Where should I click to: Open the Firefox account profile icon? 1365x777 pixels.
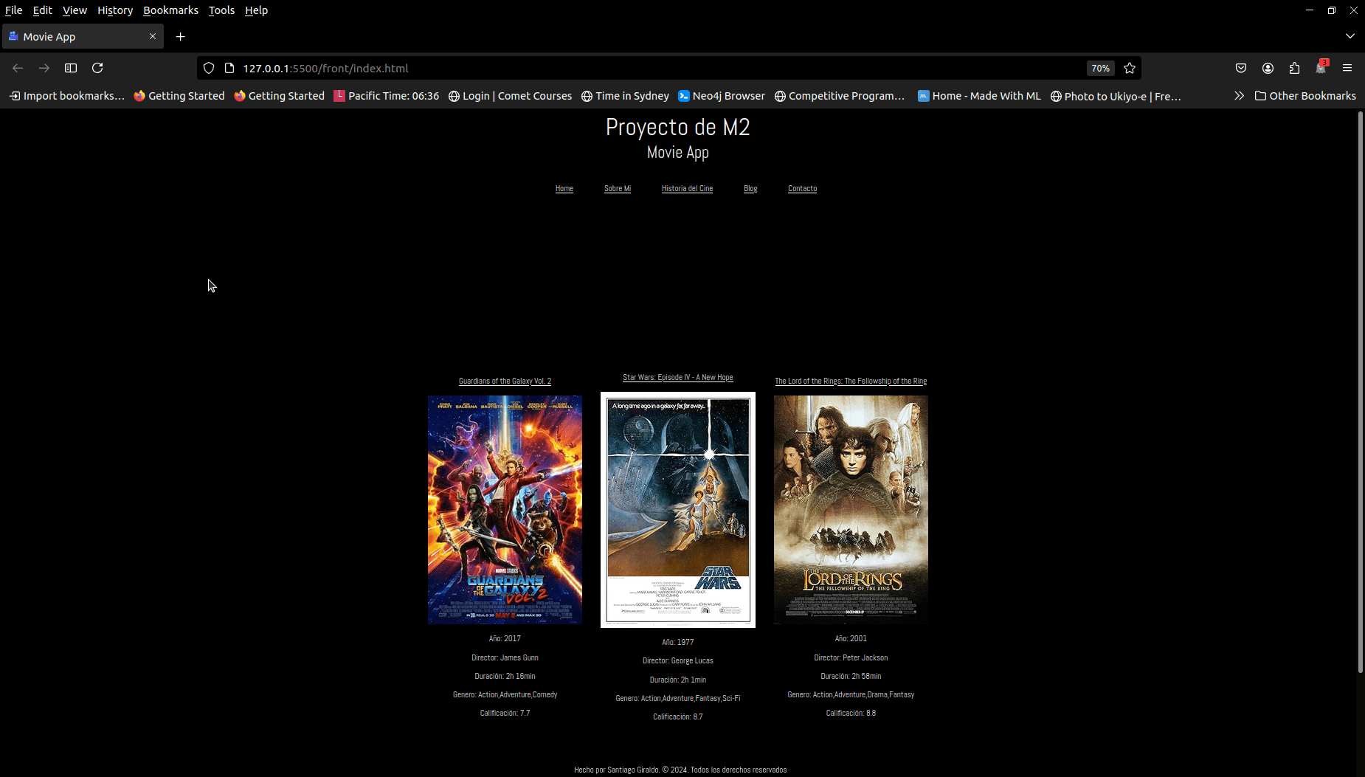point(1267,68)
